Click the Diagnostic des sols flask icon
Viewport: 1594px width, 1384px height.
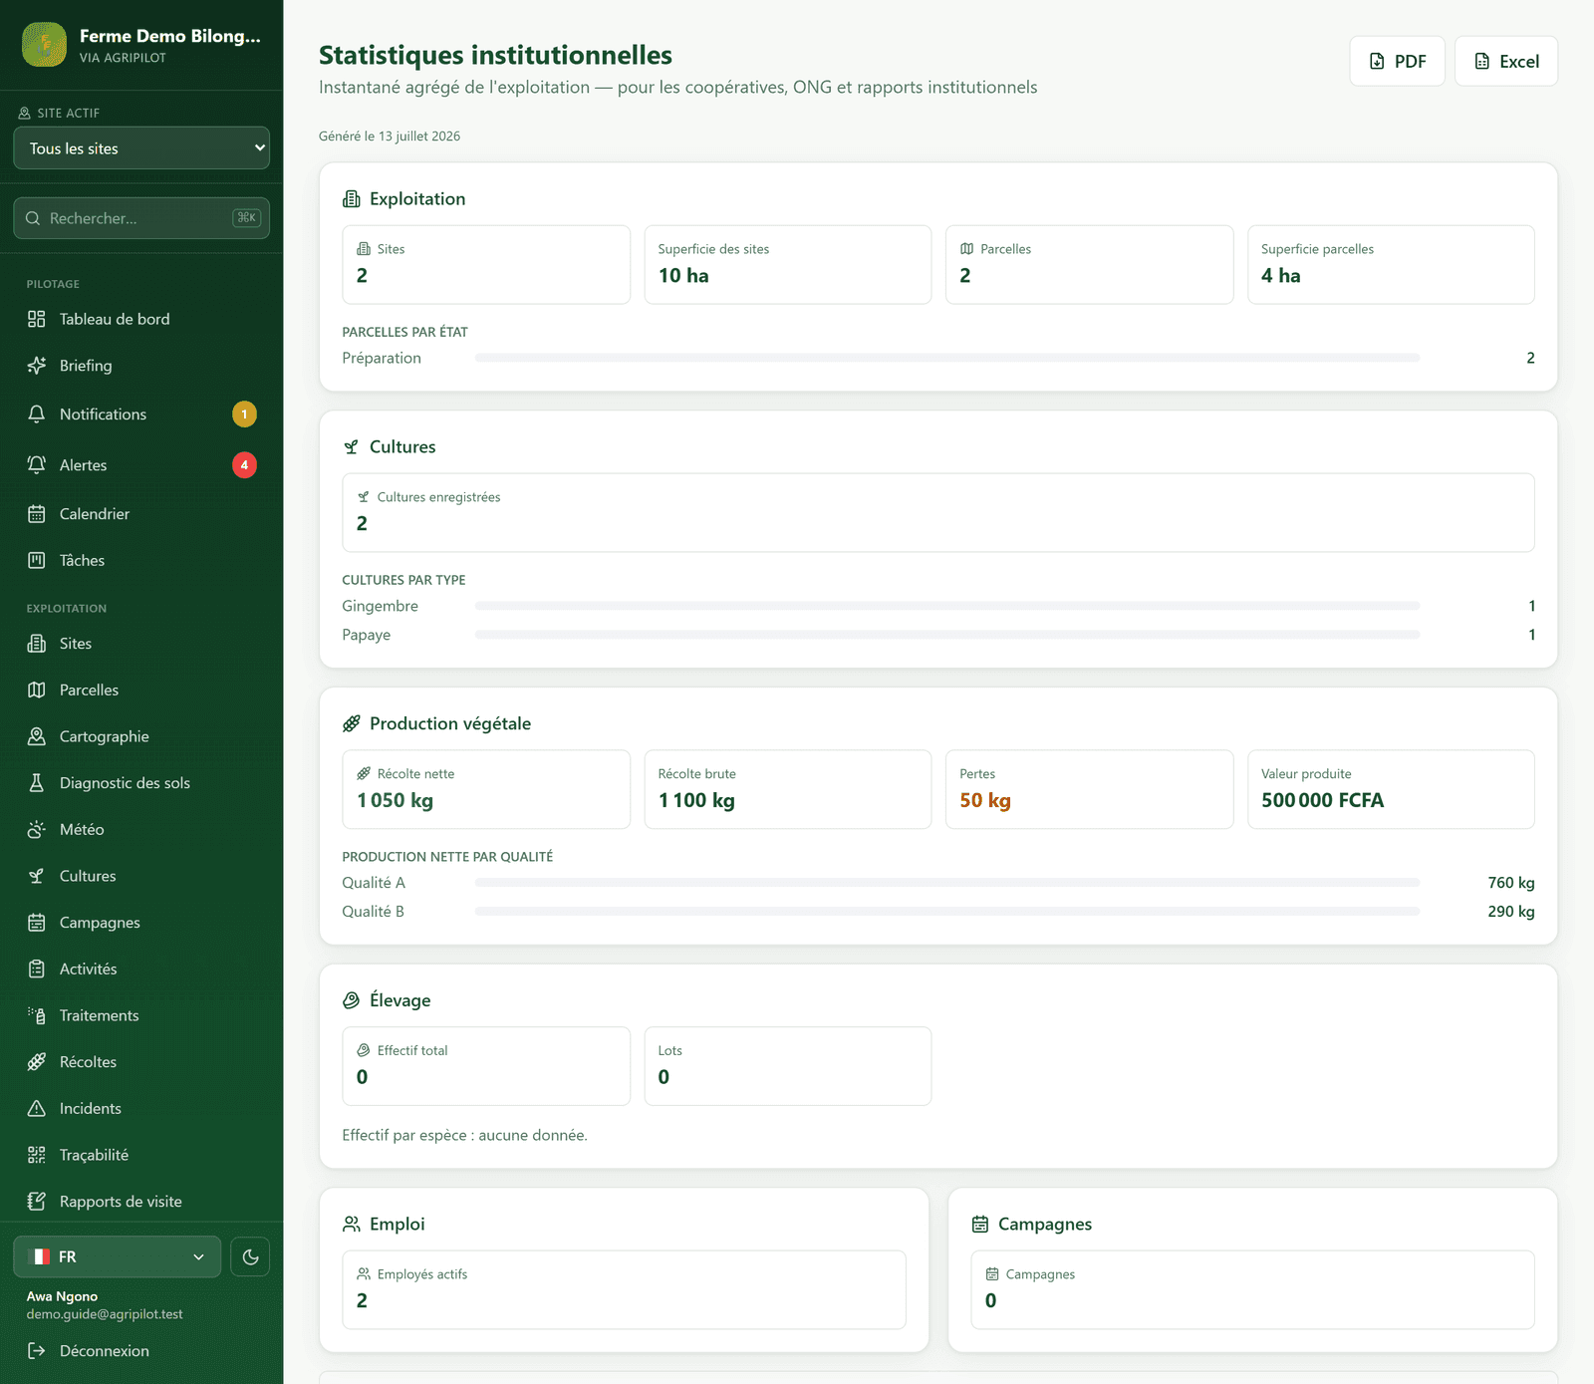(x=37, y=783)
